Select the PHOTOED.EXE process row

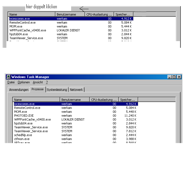click(75, 116)
